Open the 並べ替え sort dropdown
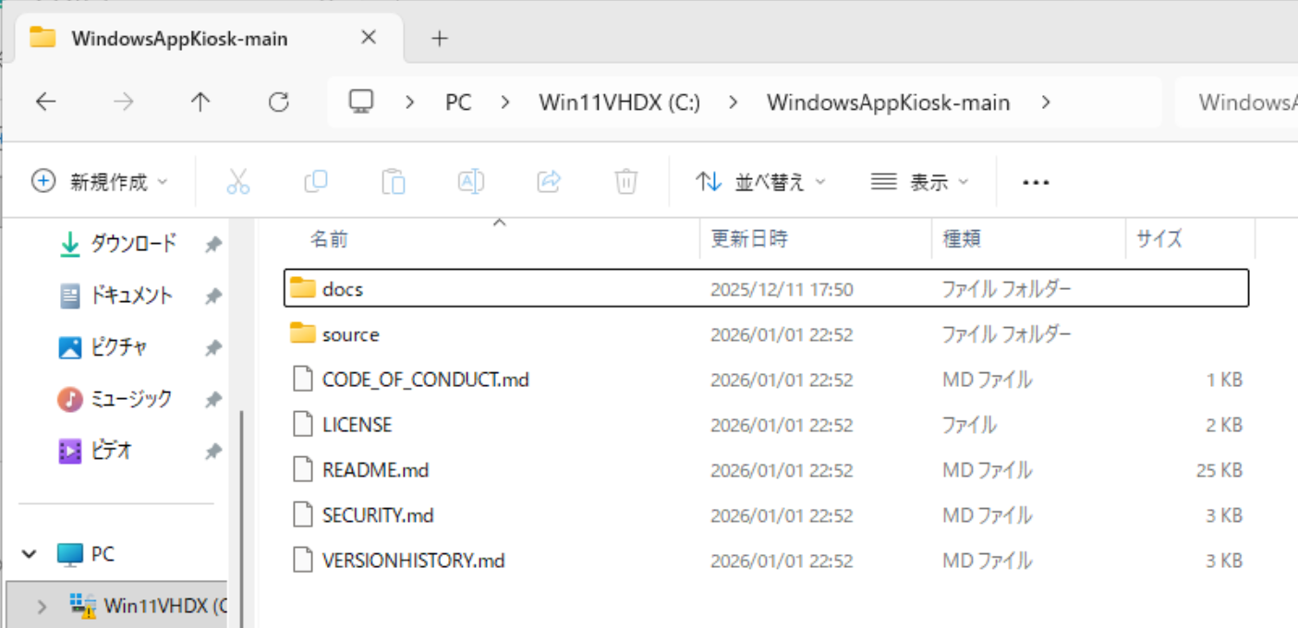The width and height of the screenshot is (1298, 628). click(760, 182)
